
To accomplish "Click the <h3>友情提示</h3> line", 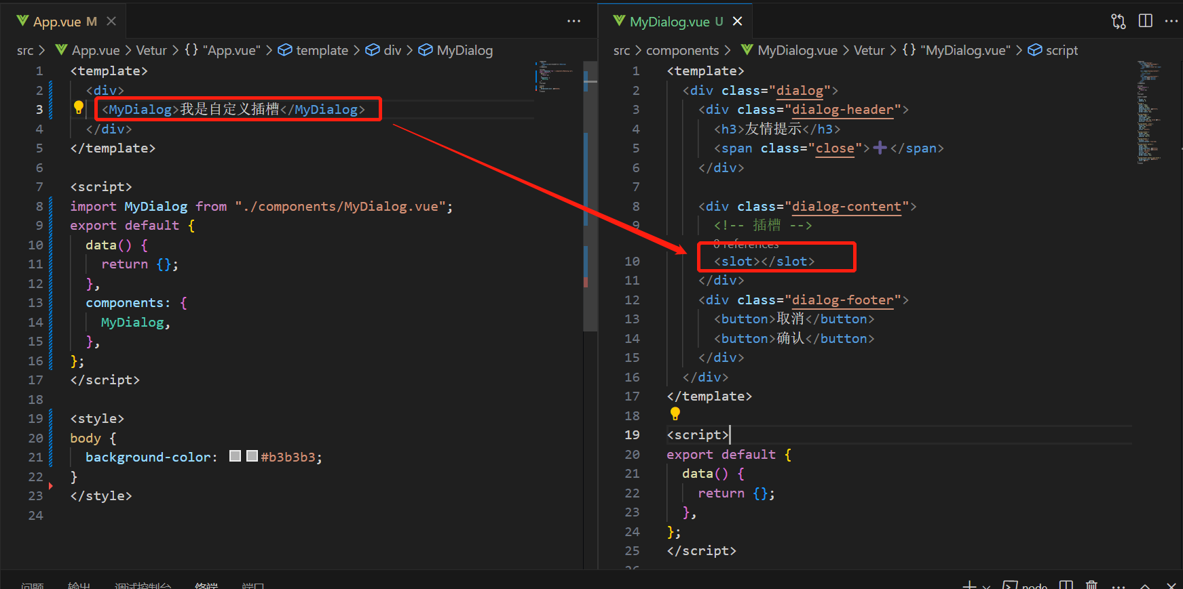I will (x=777, y=129).
